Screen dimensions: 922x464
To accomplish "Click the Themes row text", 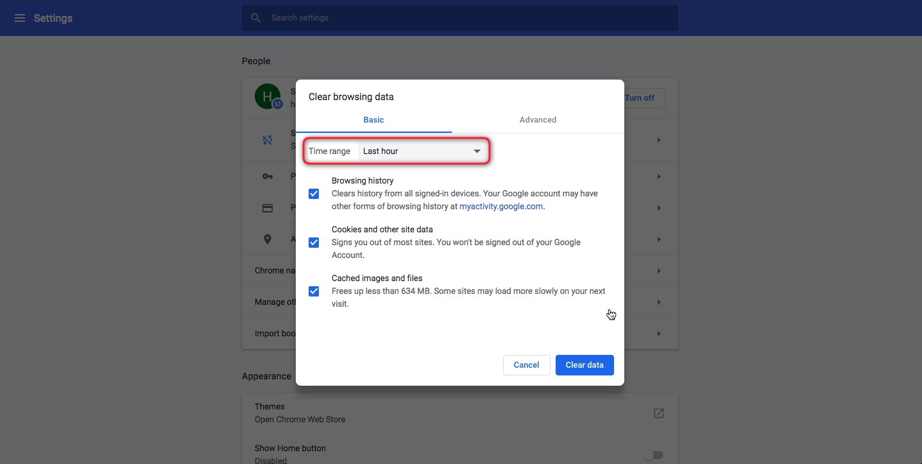I will pyautogui.click(x=269, y=406).
